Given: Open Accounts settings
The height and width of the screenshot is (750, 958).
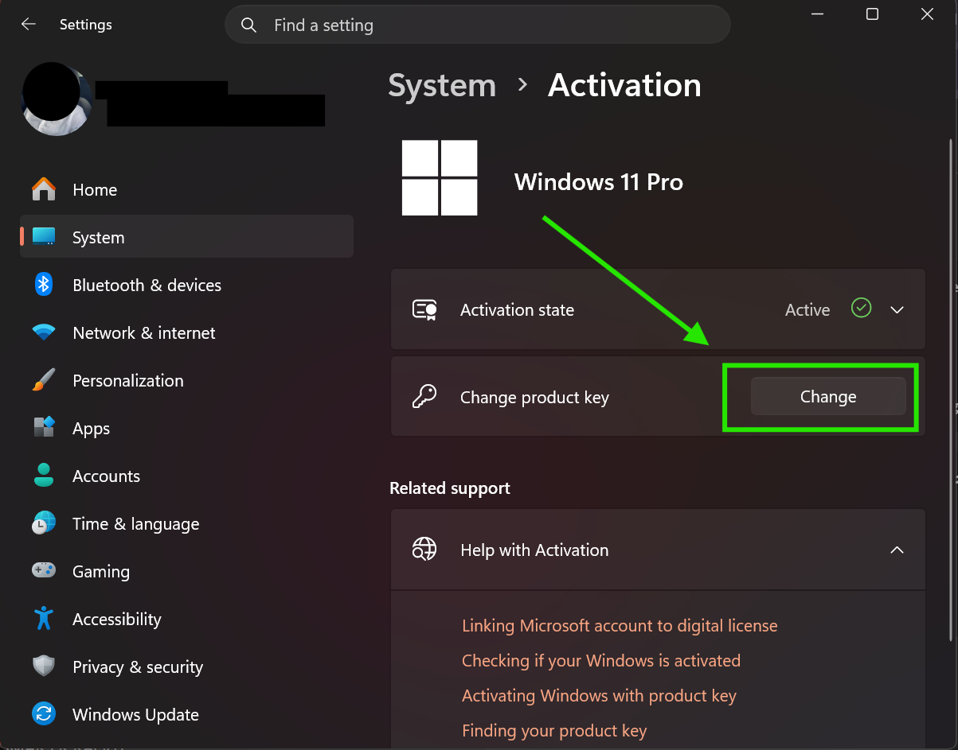Looking at the screenshot, I should coord(186,476).
